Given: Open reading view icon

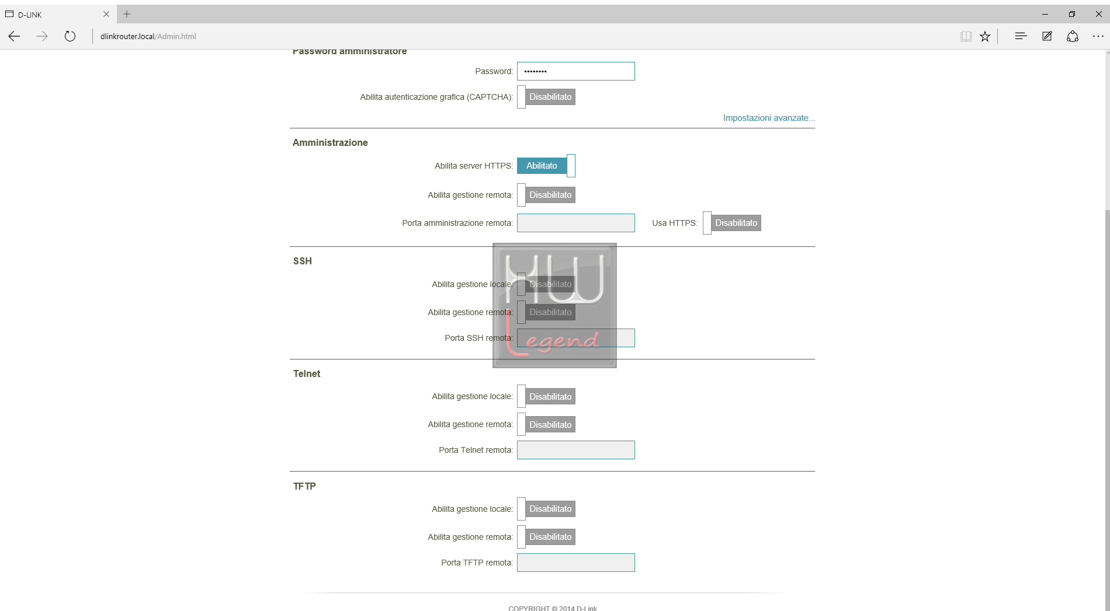Looking at the screenshot, I should tap(966, 36).
